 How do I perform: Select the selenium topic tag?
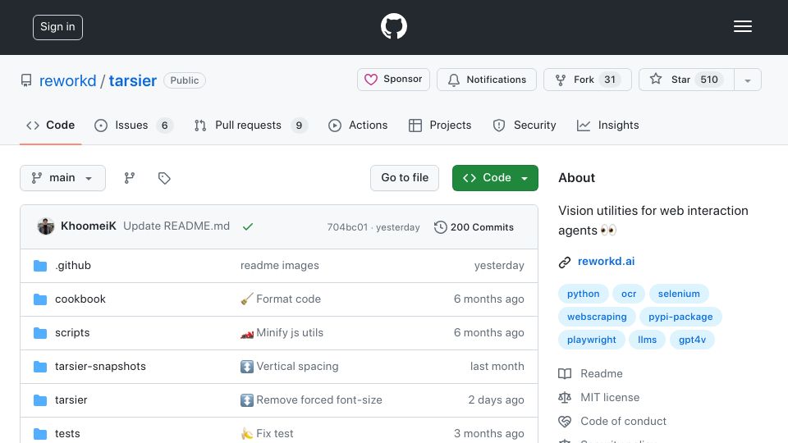tap(679, 294)
